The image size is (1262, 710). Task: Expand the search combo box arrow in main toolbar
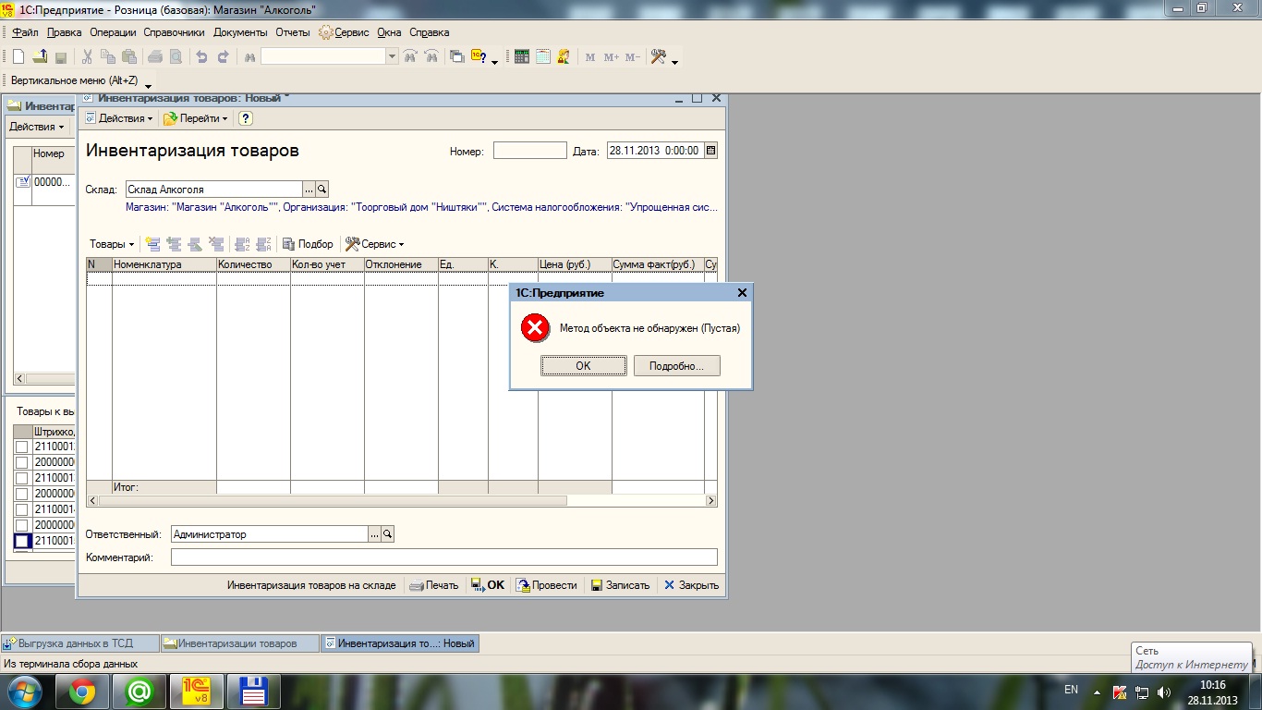pyautogui.click(x=392, y=57)
